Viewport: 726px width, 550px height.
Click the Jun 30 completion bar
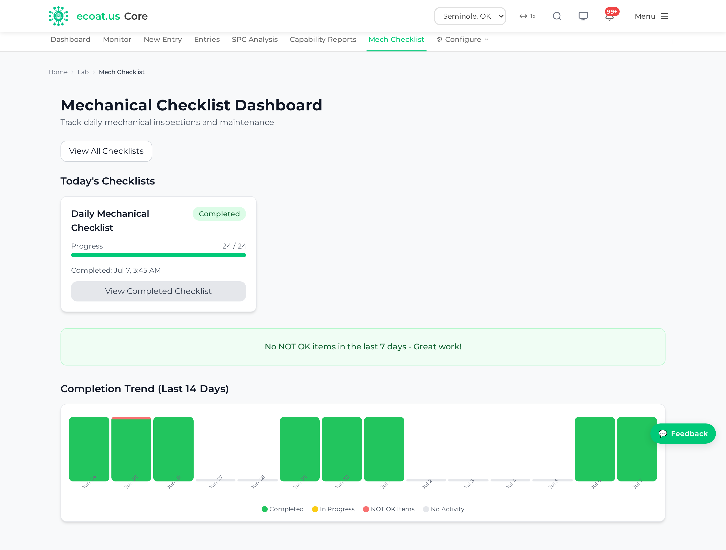[342, 449]
